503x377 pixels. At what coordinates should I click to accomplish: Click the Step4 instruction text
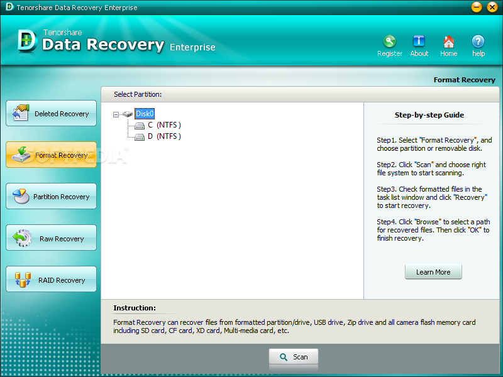[433, 230]
